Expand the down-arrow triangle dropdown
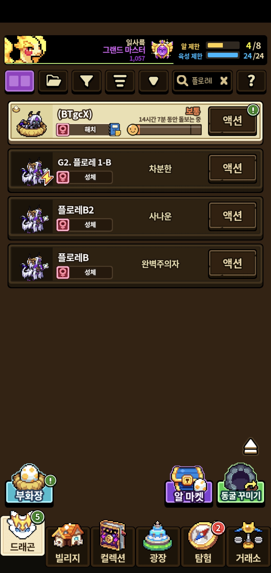The width and height of the screenshot is (271, 573). click(153, 81)
